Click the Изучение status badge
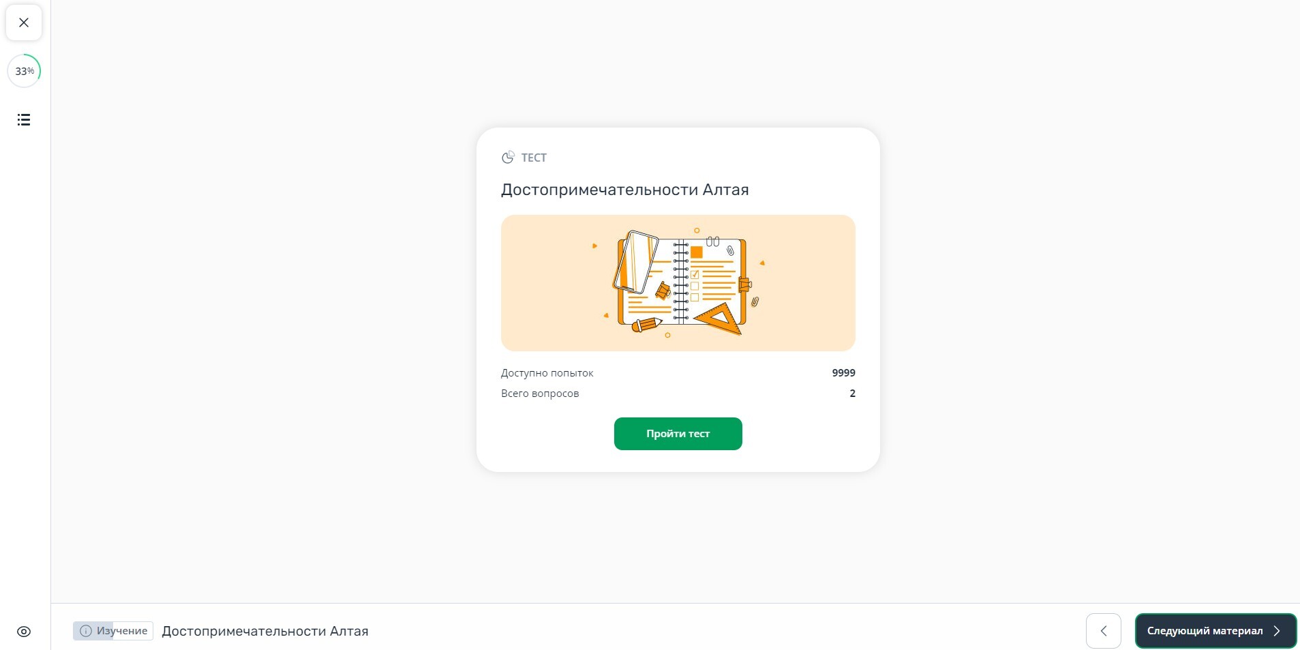Image resolution: width=1300 pixels, height=650 pixels. tap(113, 631)
